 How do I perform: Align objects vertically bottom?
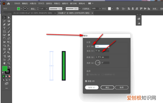149,9
